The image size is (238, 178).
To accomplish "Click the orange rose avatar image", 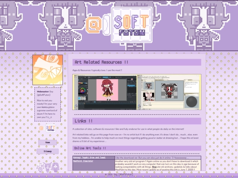I will coord(48,70).
